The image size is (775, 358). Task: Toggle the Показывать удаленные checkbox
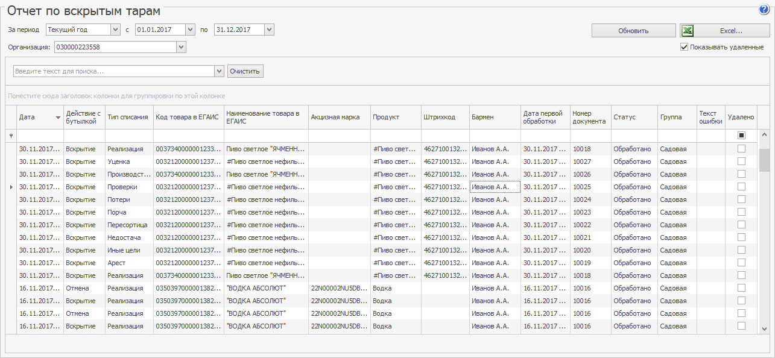coord(684,47)
